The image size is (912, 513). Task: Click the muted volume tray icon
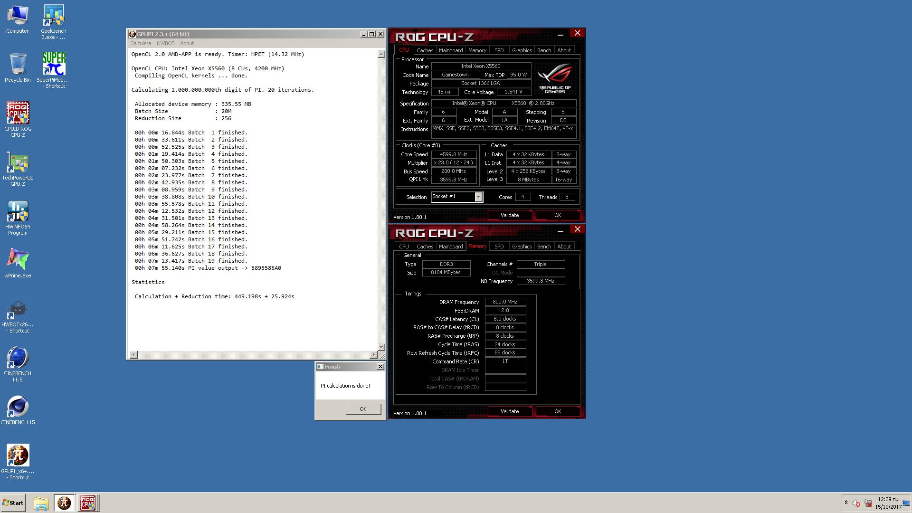(856, 503)
